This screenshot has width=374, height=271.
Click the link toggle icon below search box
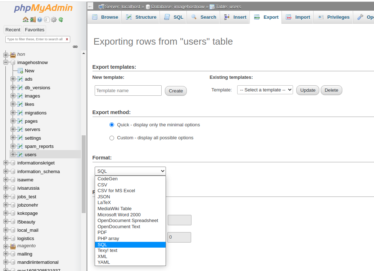75,46
